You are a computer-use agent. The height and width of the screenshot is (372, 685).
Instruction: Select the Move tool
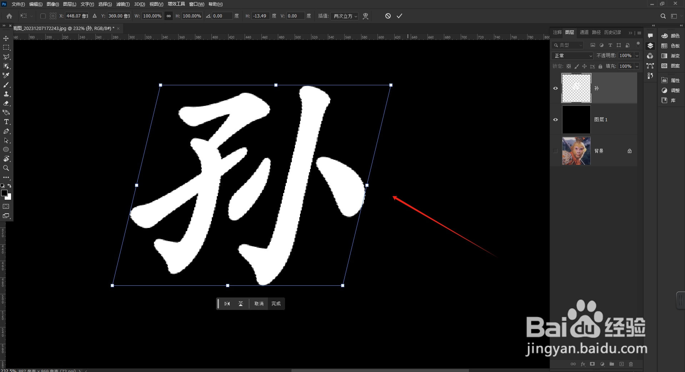click(6, 37)
